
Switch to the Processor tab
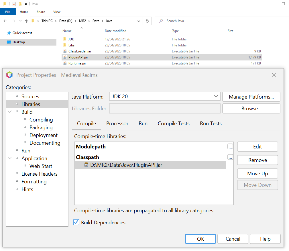click(x=117, y=123)
